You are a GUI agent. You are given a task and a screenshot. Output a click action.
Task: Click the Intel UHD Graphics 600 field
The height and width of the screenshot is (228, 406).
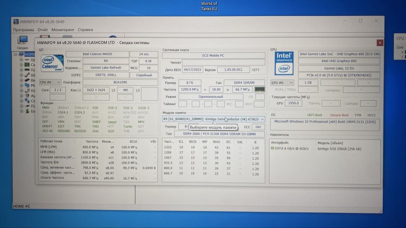(x=339, y=61)
